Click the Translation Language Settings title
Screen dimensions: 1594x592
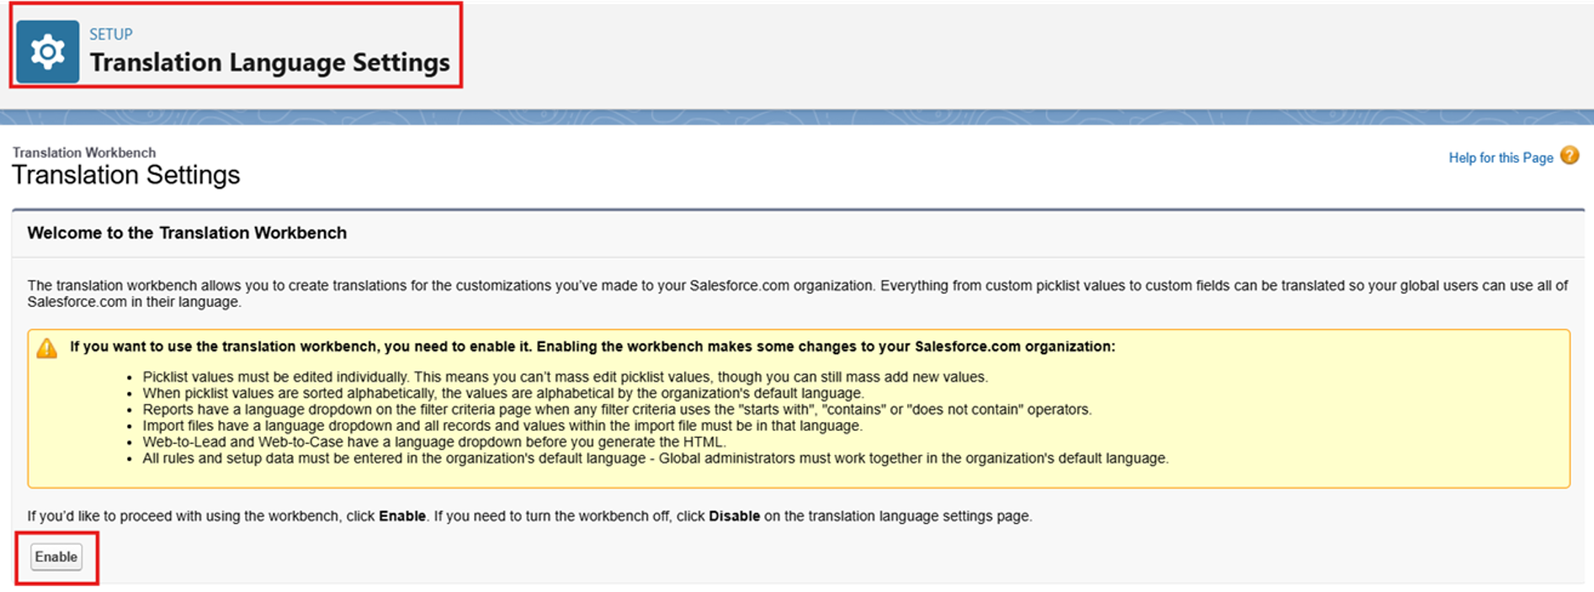pyautogui.click(x=270, y=62)
